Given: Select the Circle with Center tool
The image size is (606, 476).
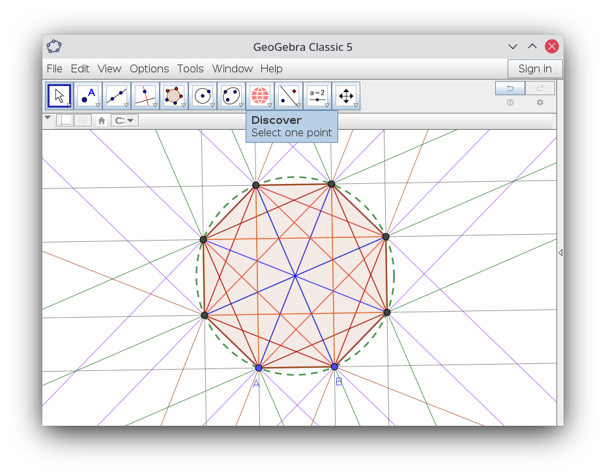Looking at the screenshot, I should coord(203,96).
